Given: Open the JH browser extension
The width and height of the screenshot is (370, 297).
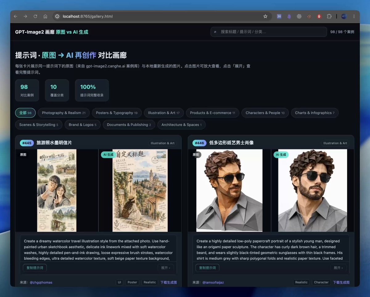Looking at the screenshot, I should click(x=279, y=16).
